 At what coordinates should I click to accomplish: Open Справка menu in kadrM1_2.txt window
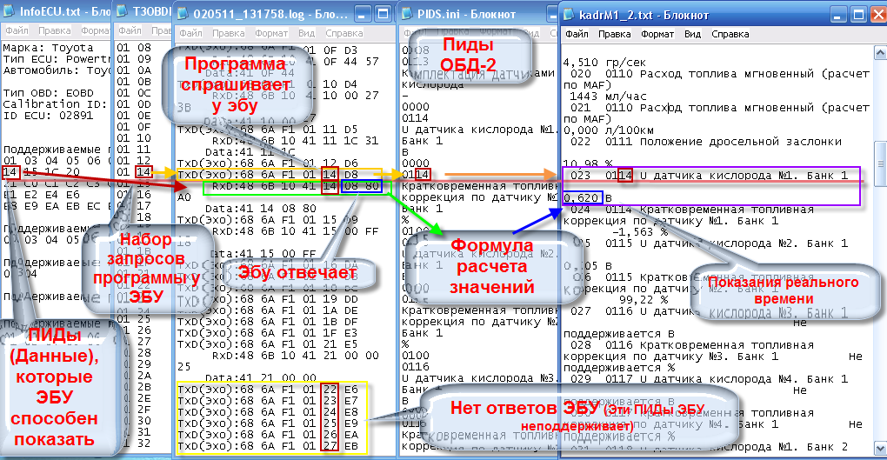(x=730, y=35)
